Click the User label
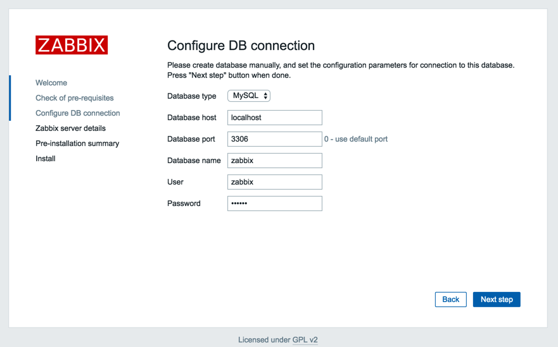Viewport: 558px width, 347px height. pos(175,182)
